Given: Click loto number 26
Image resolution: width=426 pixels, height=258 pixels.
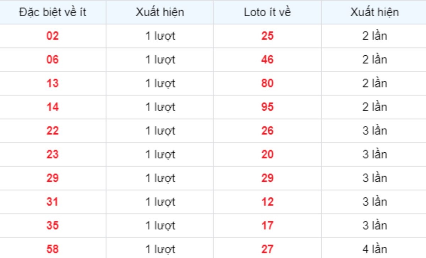Looking at the screenshot, I should pos(267,131).
